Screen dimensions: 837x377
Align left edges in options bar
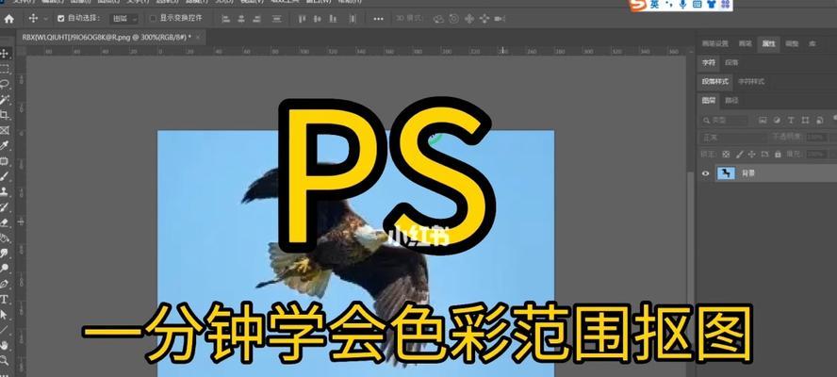click(x=225, y=19)
